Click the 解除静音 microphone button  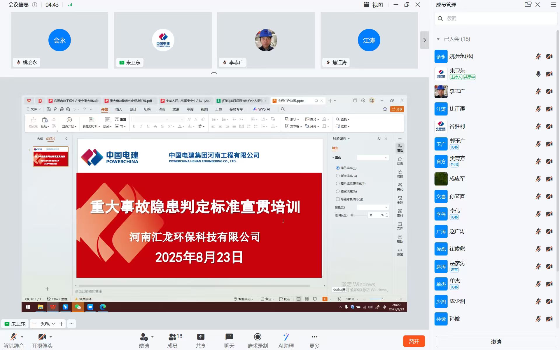(x=13, y=340)
